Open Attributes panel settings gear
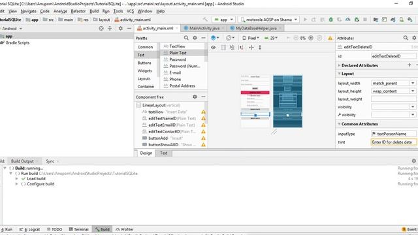Image resolution: width=418 pixels, height=235 pixels. click(x=414, y=38)
